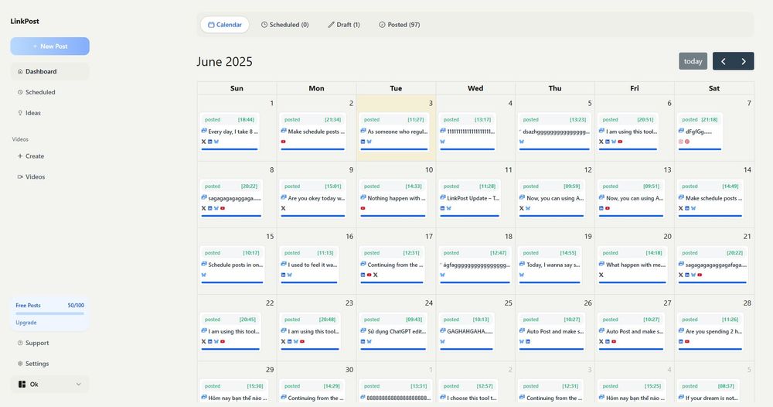Open Settings in the sidebar
This screenshot has width=773, height=407.
[49, 364]
